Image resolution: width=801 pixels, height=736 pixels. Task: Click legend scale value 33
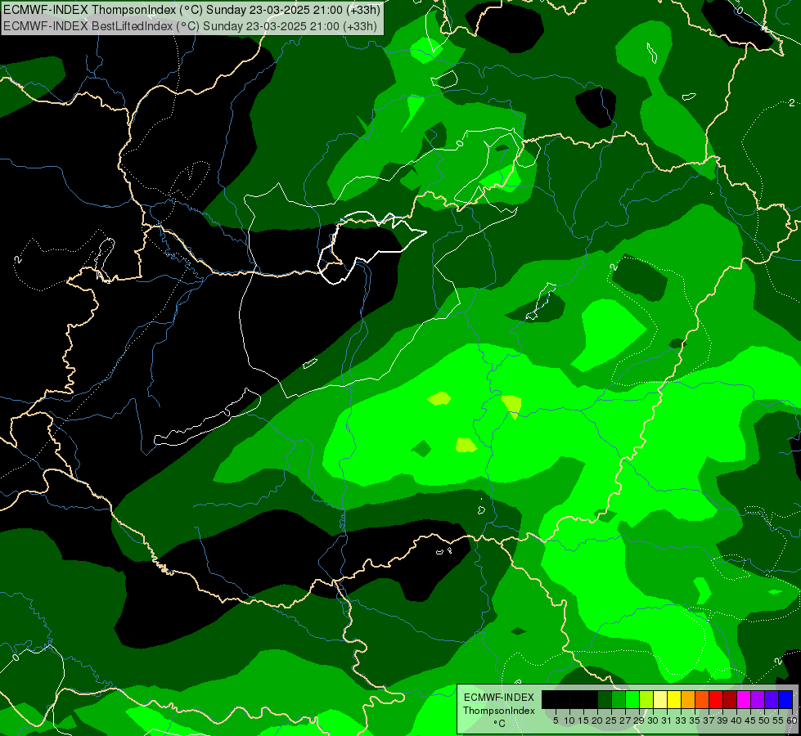pyautogui.click(x=681, y=720)
